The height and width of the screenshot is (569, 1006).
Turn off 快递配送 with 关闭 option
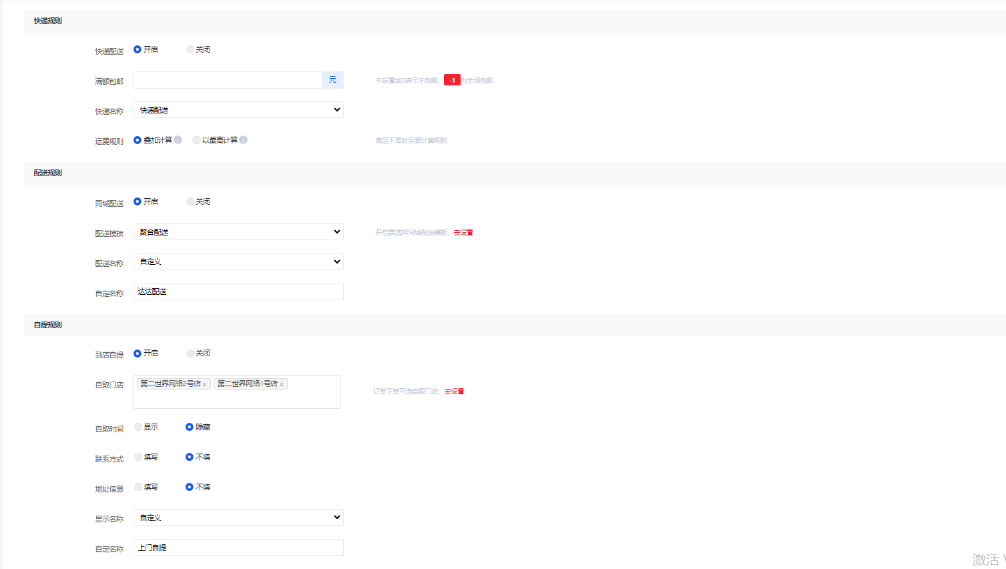click(x=190, y=49)
